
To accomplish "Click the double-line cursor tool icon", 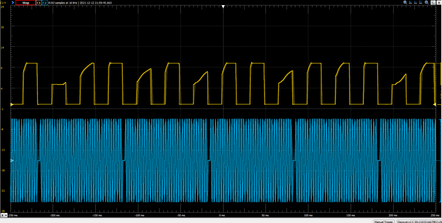I will [421, 3].
